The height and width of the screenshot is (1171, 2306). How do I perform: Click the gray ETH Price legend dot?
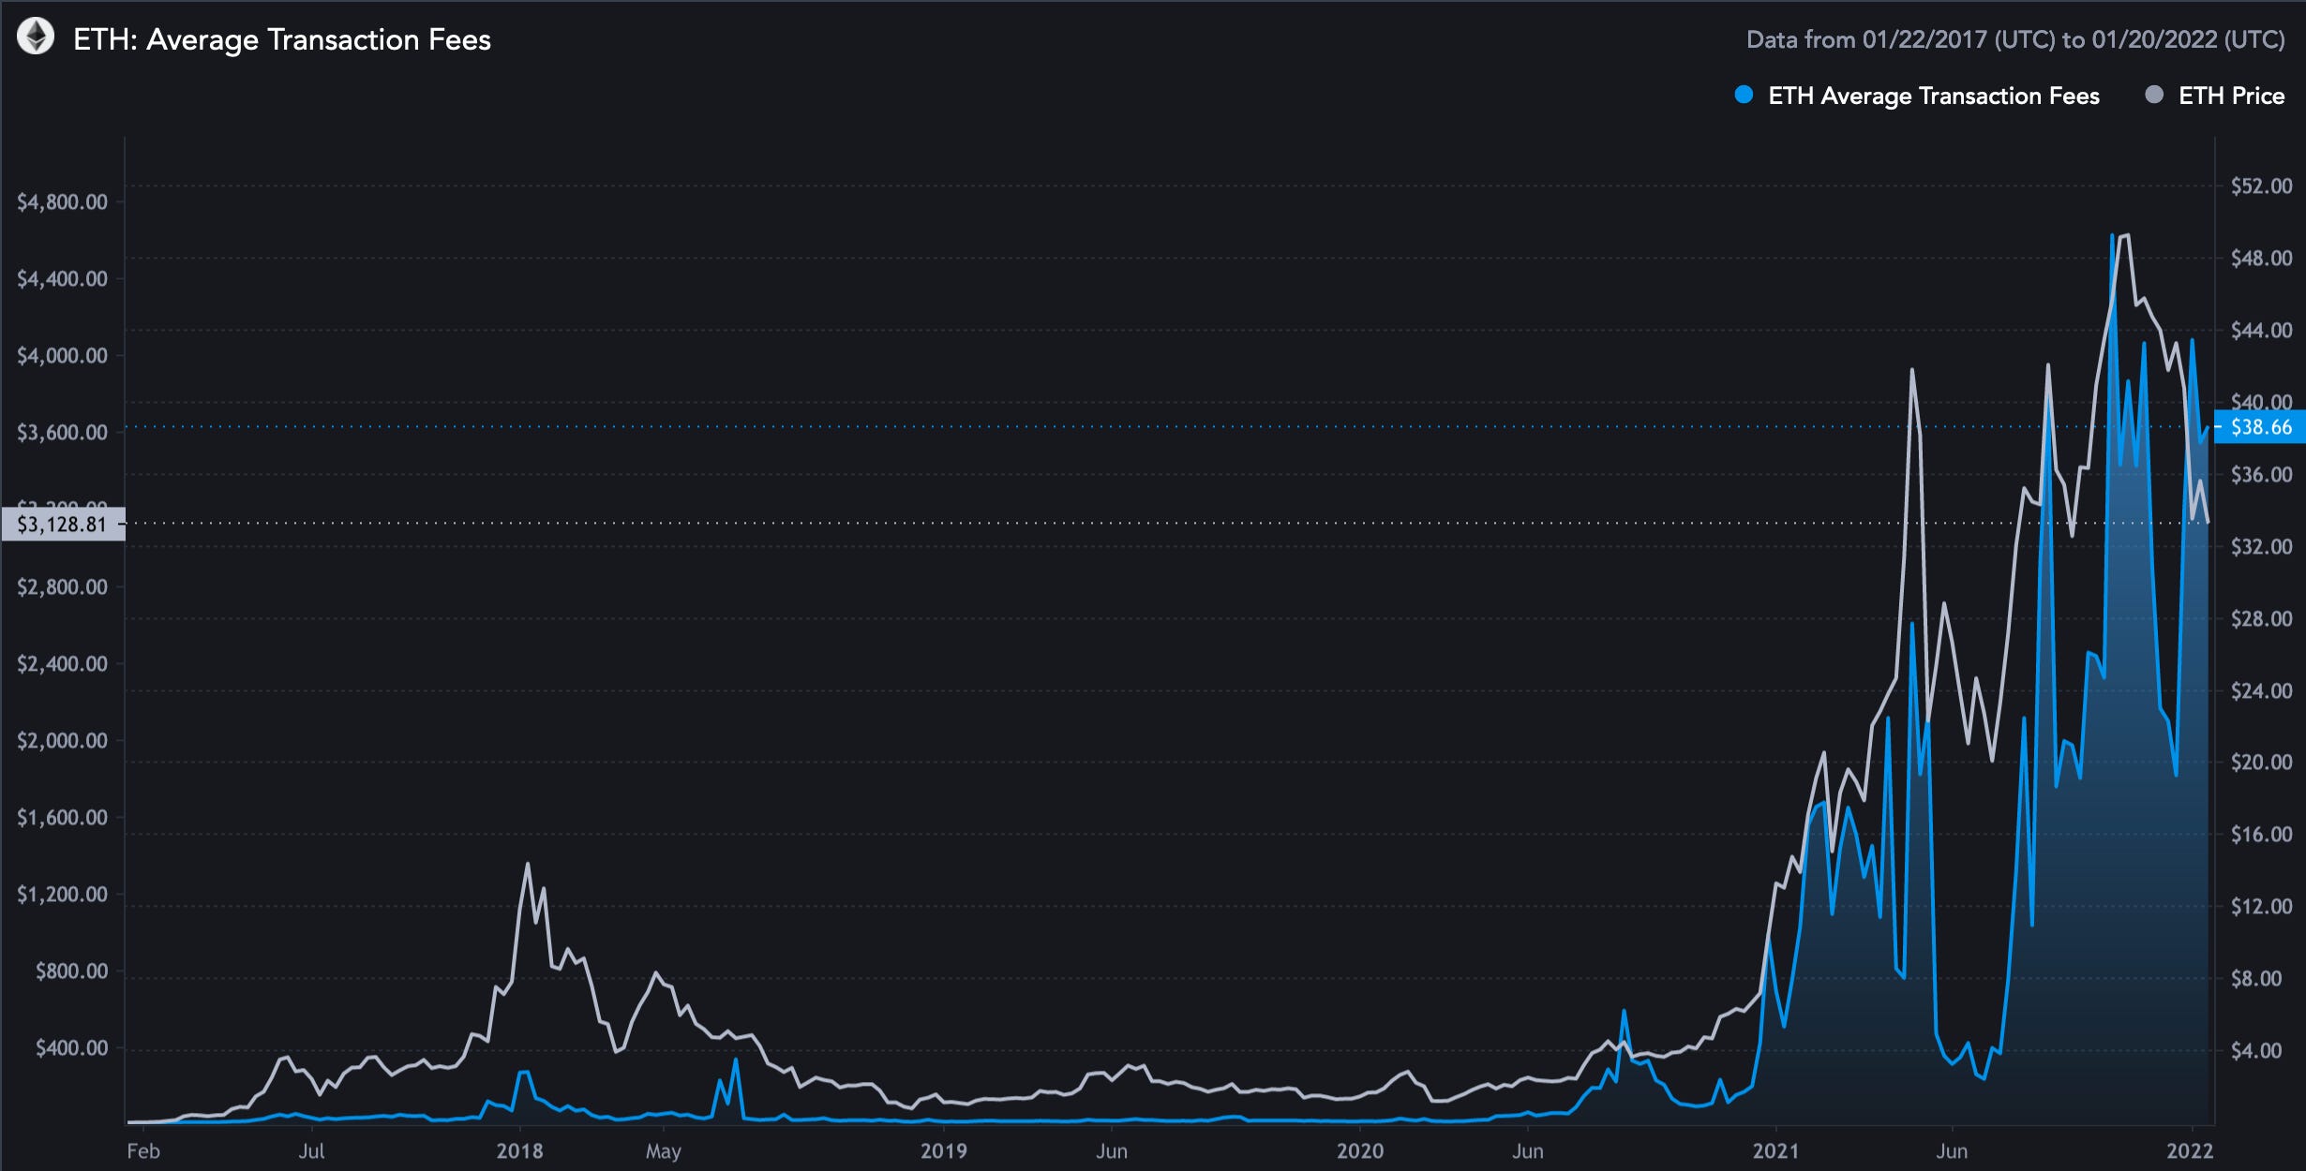tap(2154, 95)
